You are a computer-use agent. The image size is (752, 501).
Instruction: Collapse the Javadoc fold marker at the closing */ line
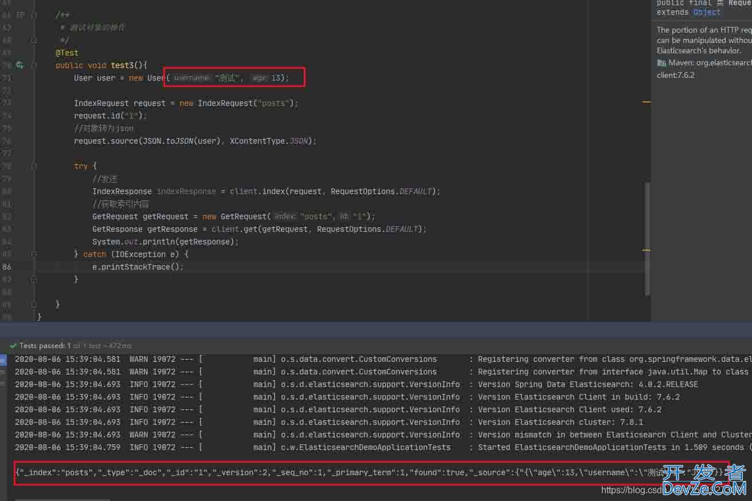click(34, 40)
